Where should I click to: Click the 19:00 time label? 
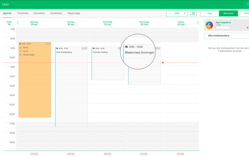point(12,142)
